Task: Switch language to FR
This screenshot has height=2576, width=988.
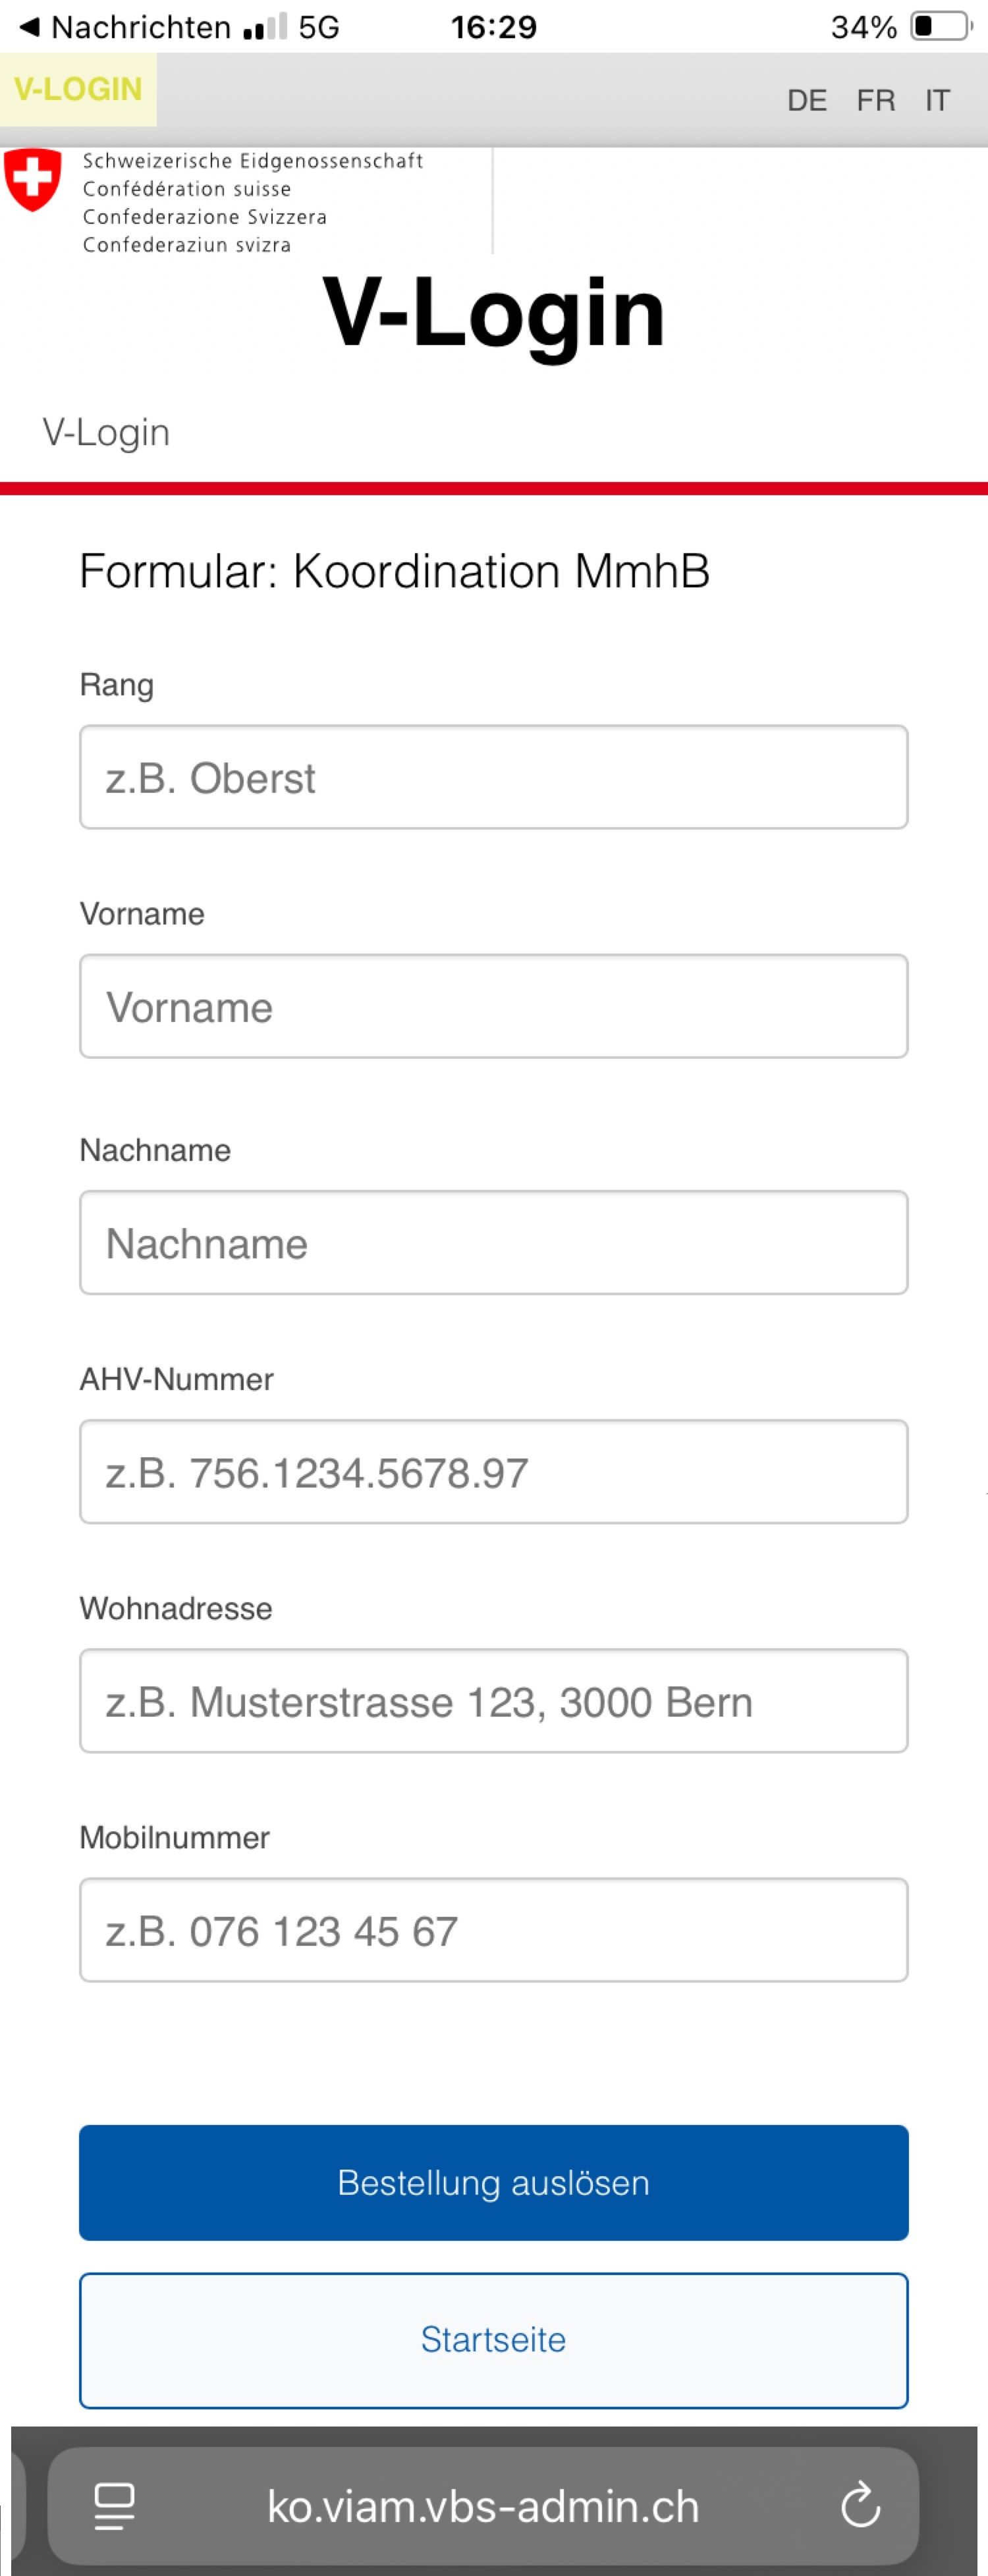Action: pos(876,101)
